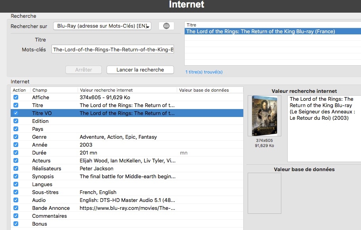
Task: Select the Return of the King search result
Action: pos(260,32)
